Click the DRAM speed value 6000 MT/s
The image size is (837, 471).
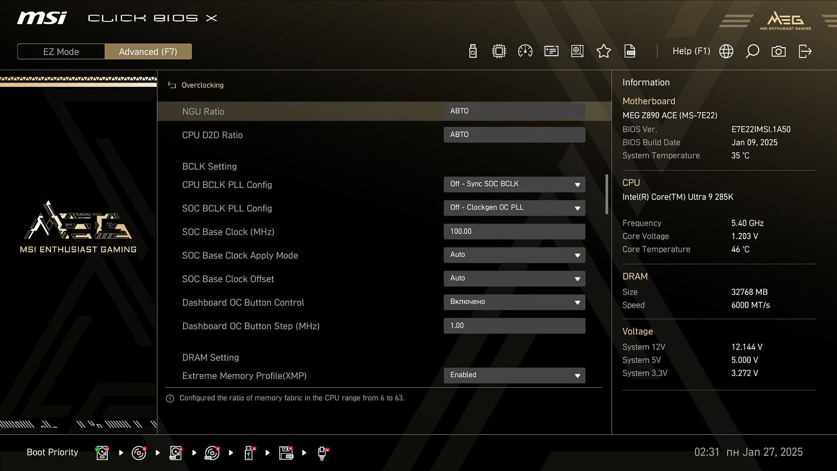(751, 305)
